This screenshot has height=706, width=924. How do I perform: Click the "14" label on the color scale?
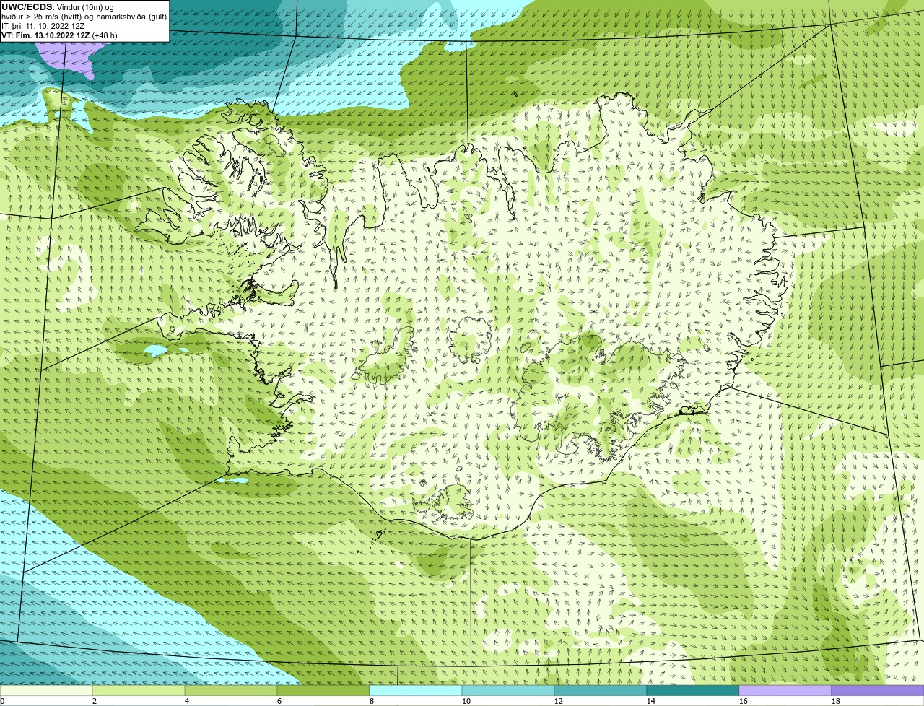pos(651,701)
